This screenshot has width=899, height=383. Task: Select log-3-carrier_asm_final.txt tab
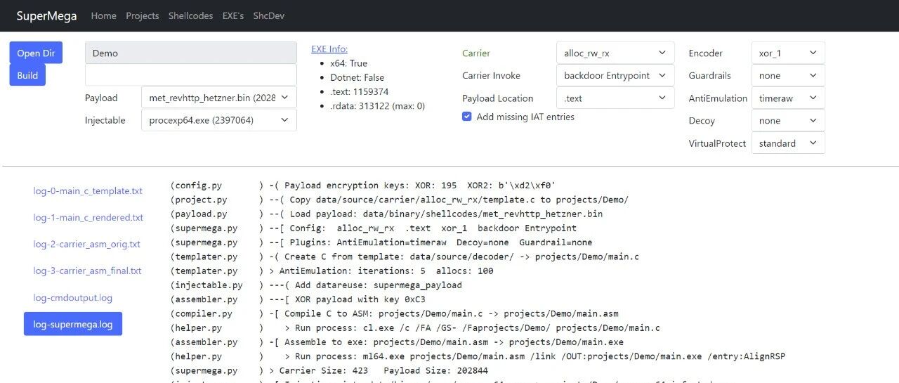click(87, 271)
